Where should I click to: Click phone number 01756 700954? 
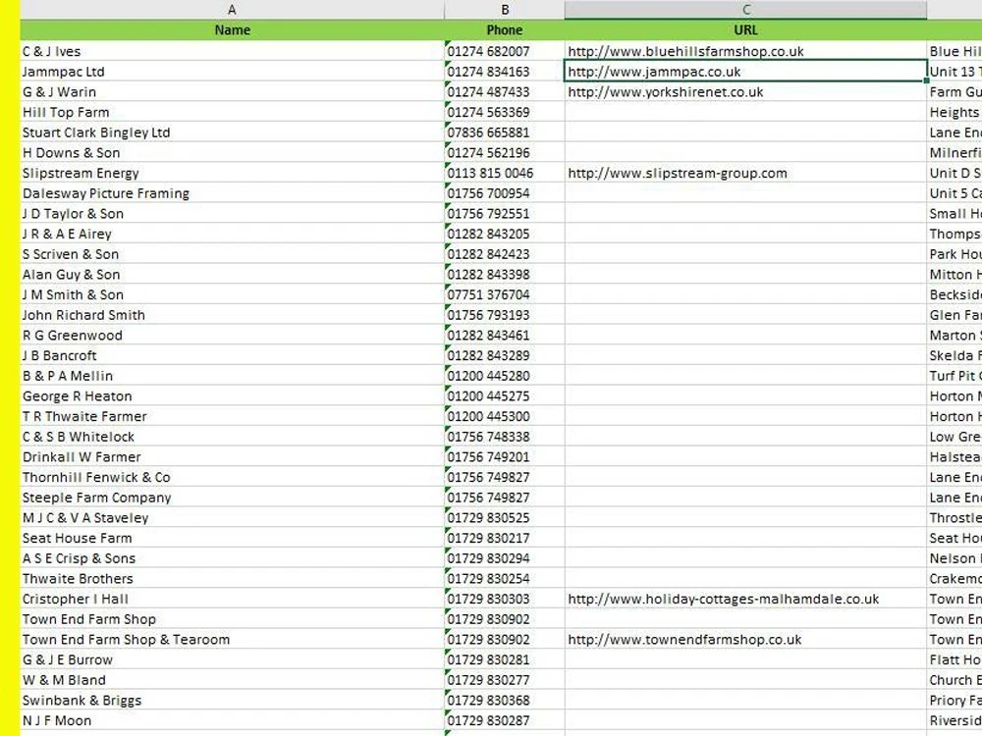[x=504, y=193]
